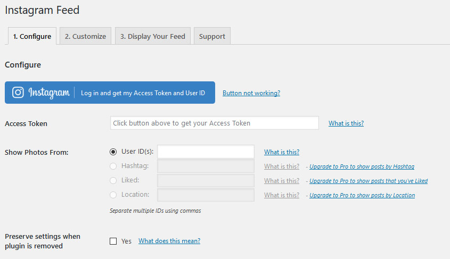Screen dimensions: 450x259
Task: Click the Instagram camera logo icon
Action: click(18, 93)
